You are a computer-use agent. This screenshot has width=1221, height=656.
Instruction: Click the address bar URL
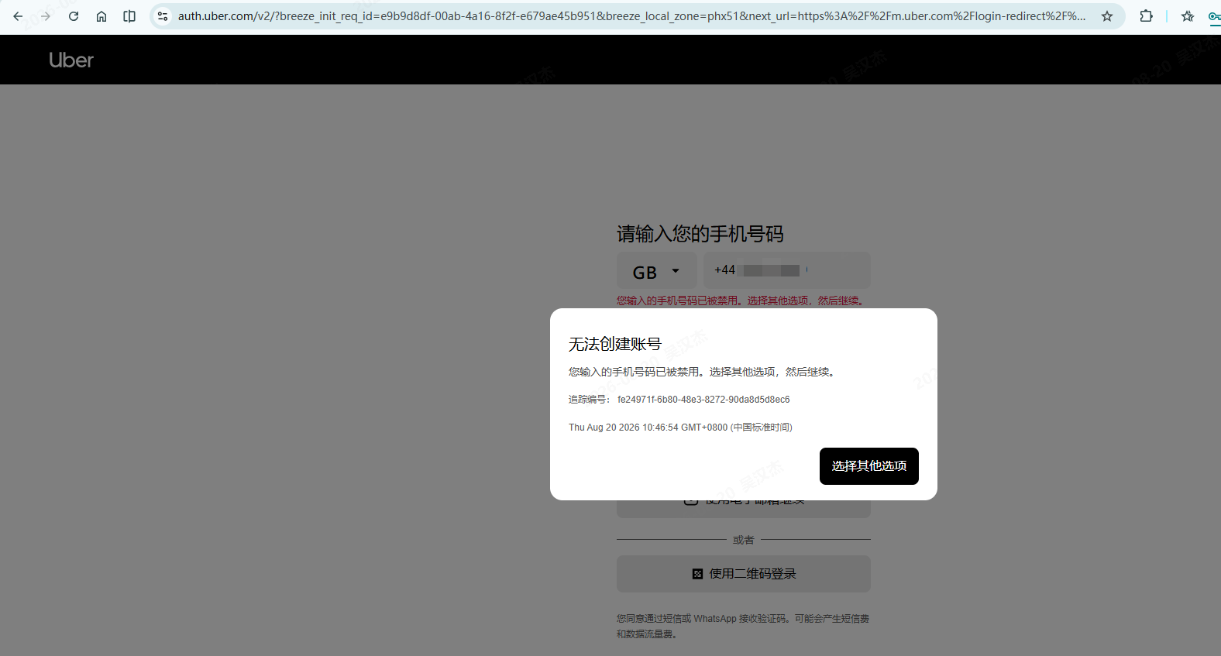click(631, 16)
